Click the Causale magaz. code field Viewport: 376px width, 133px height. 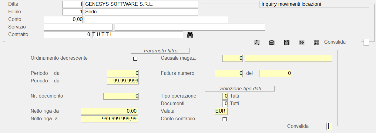tap(232, 58)
